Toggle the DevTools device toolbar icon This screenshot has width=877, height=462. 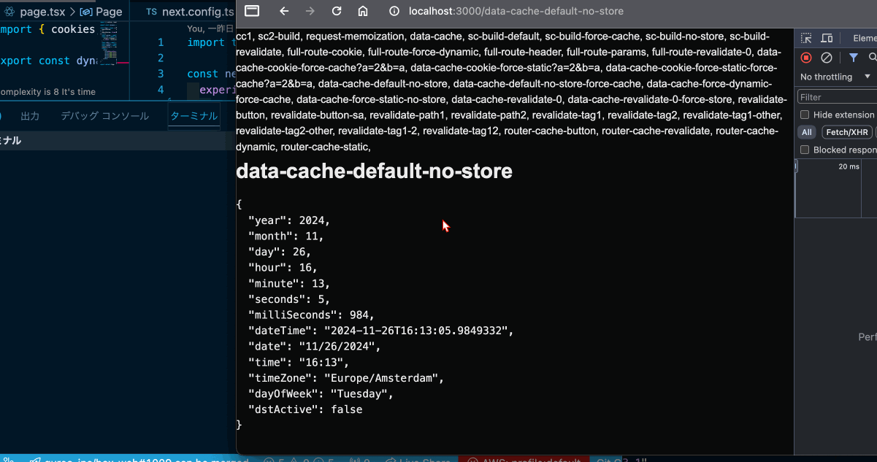(827, 38)
